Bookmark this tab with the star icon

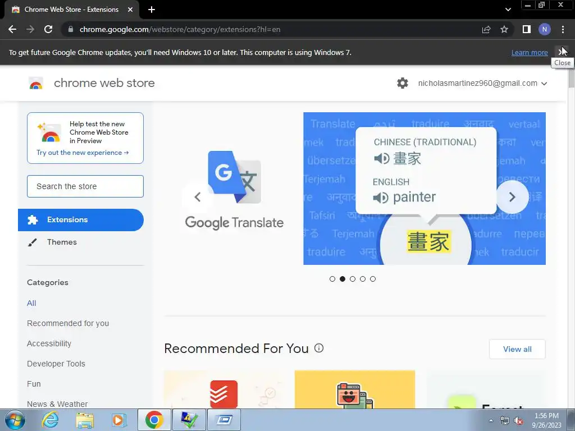(504, 29)
